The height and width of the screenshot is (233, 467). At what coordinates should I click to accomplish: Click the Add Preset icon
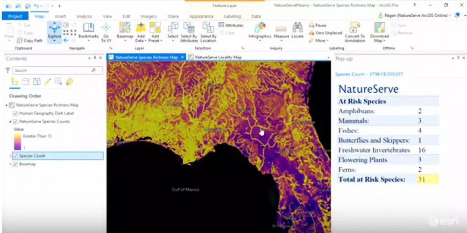tap(155, 27)
